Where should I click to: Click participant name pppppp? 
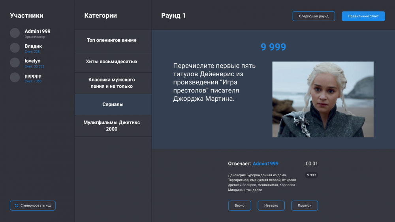click(x=33, y=76)
